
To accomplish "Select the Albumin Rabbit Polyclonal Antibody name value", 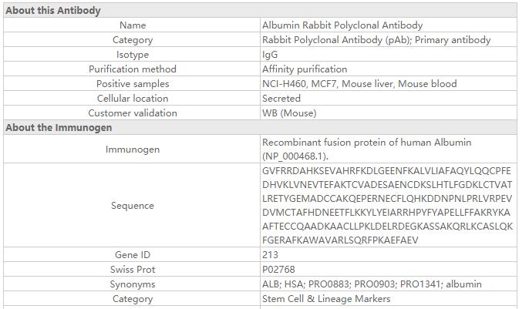I will click(342, 25).
